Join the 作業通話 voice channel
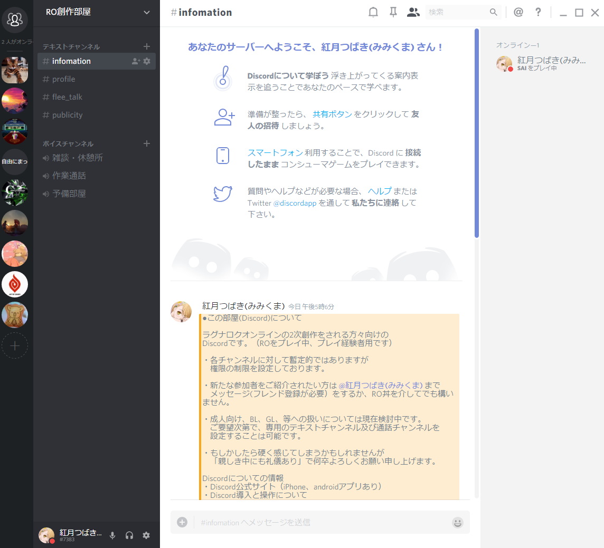604x548 pixels. pos(96,176)
